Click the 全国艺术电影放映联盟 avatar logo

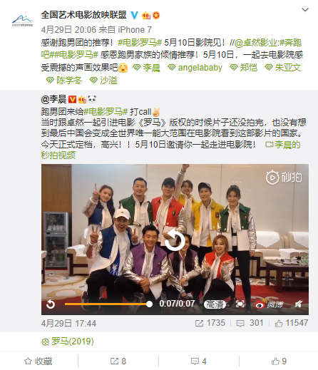[x=22, y=21]
